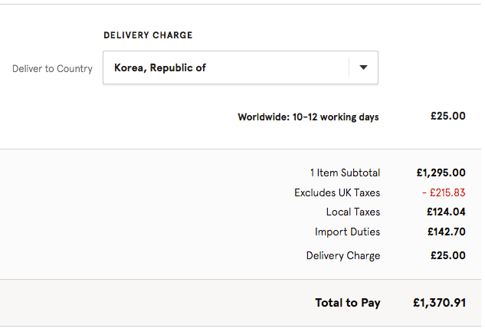Click the 'Total to Pay' label
Viewport: 485px width, 332px height.
point(347,303)
